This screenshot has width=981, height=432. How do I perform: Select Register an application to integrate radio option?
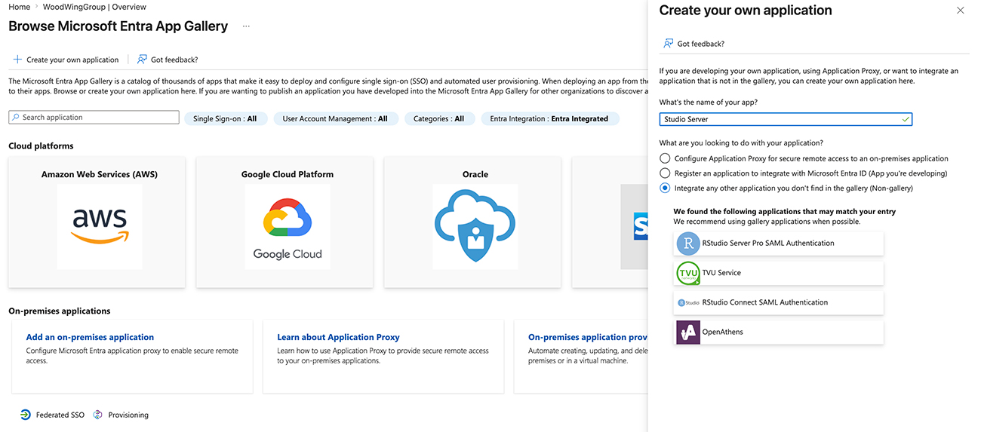[x=665, y=173]
